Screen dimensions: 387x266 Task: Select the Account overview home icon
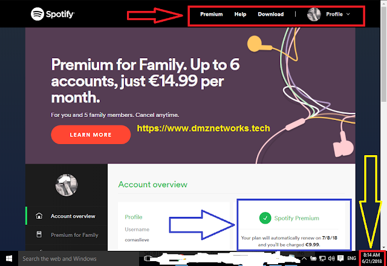(x=39, y=216)
